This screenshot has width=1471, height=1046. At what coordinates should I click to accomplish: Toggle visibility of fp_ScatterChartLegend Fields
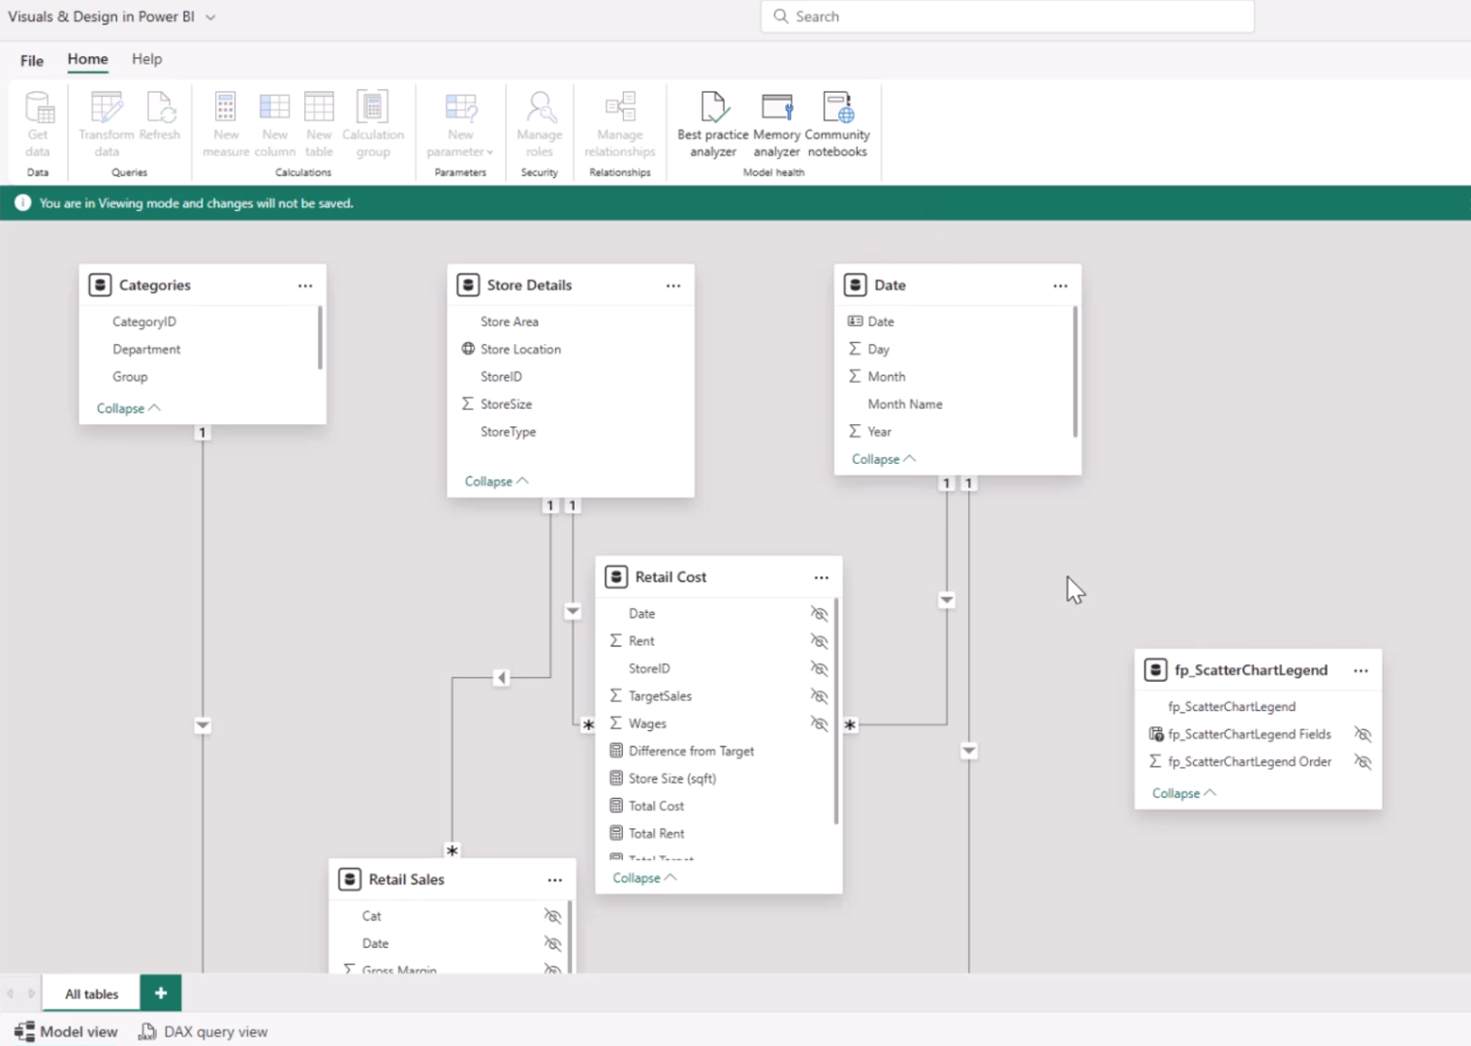[1361, 734]
